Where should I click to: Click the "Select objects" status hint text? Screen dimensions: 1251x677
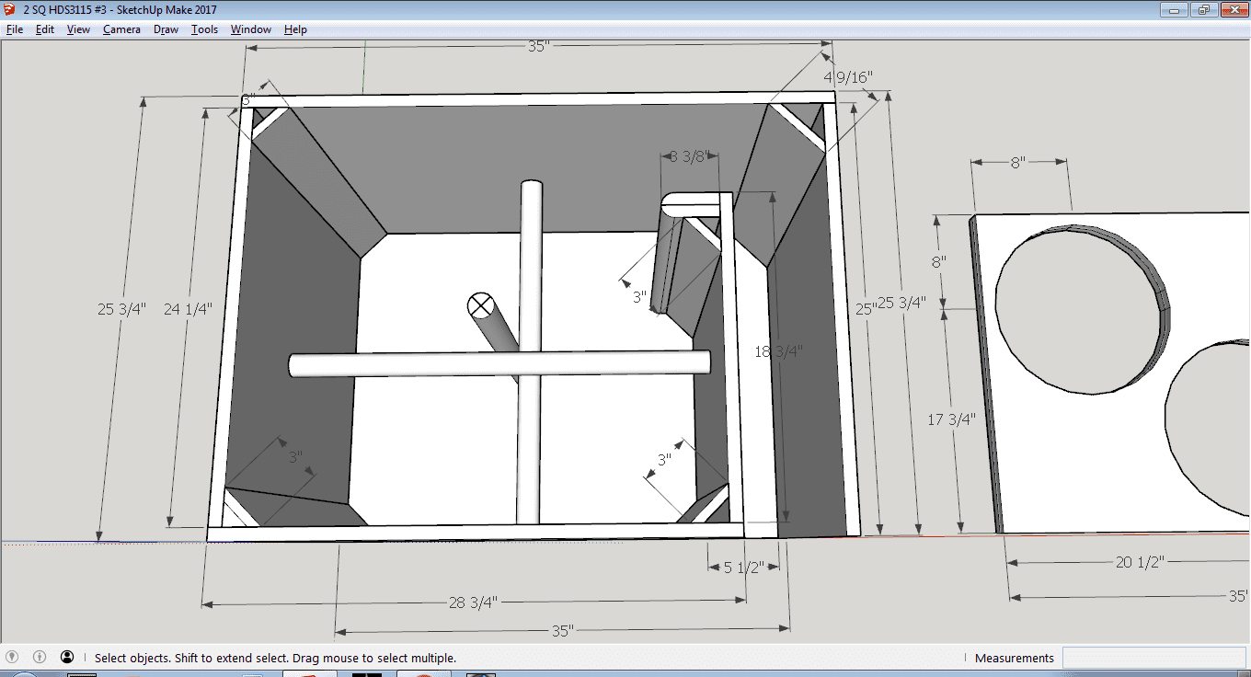[276, 658]
